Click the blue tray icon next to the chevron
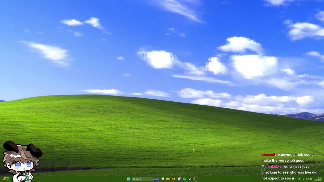This screenshot has height=182, width=324. (x=299, y=179)
